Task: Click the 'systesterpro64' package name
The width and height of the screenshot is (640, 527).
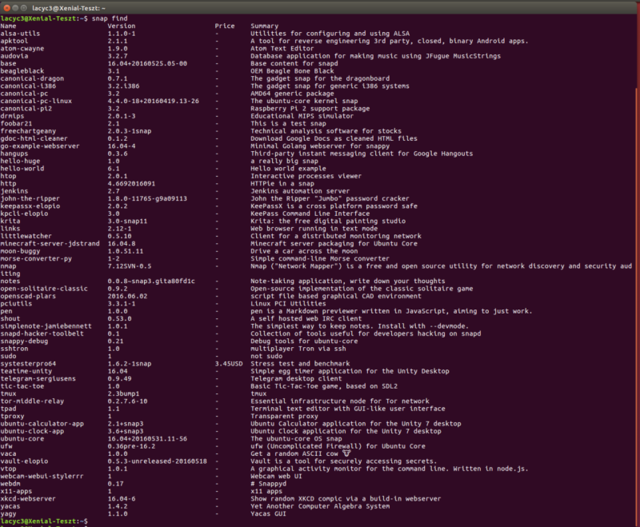Action: [x=28, y=364]
